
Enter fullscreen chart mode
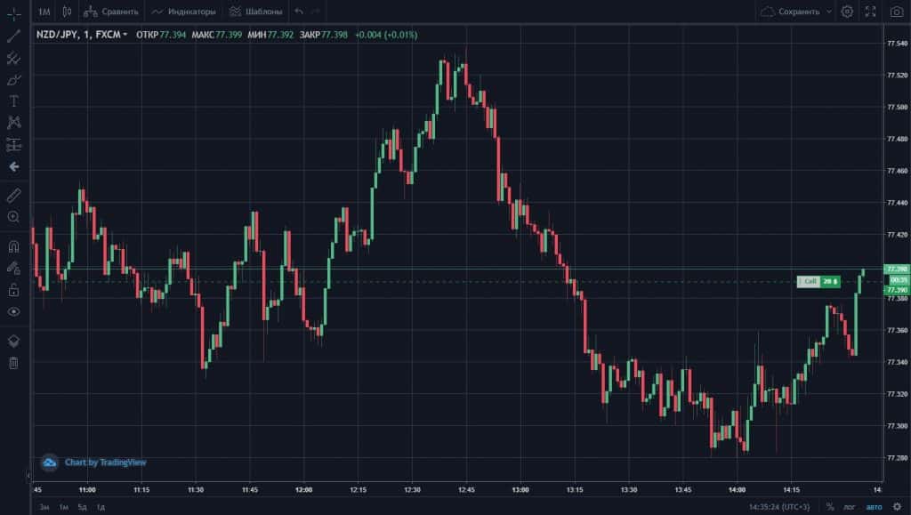[x=870, y=12]
